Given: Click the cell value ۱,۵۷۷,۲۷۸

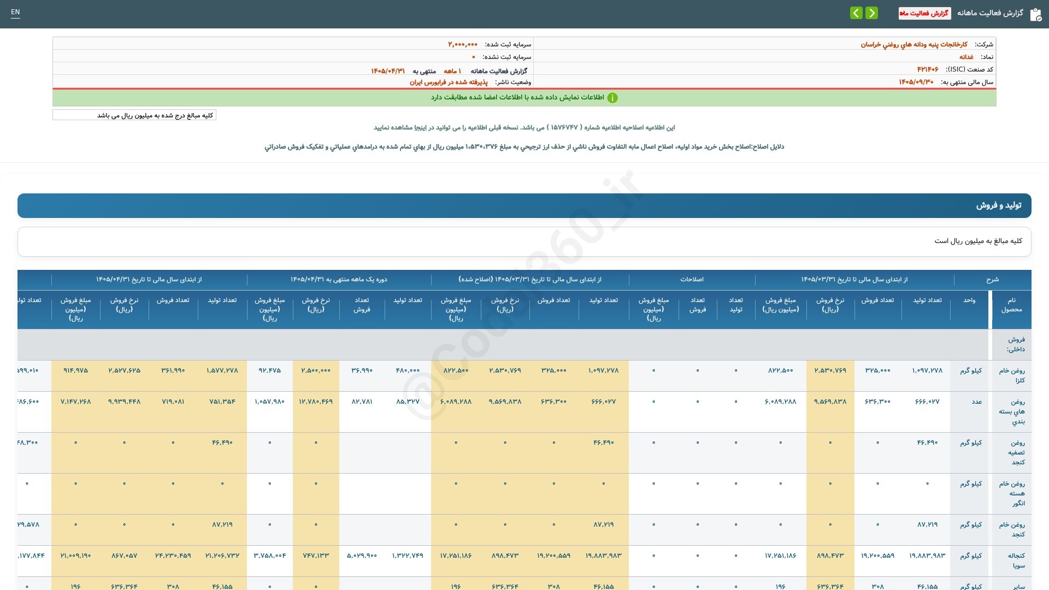Looking at the screenshot, I should point(222,370).
